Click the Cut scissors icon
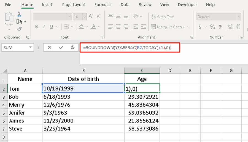Viewport: 248px width, 142px height. 19,14
